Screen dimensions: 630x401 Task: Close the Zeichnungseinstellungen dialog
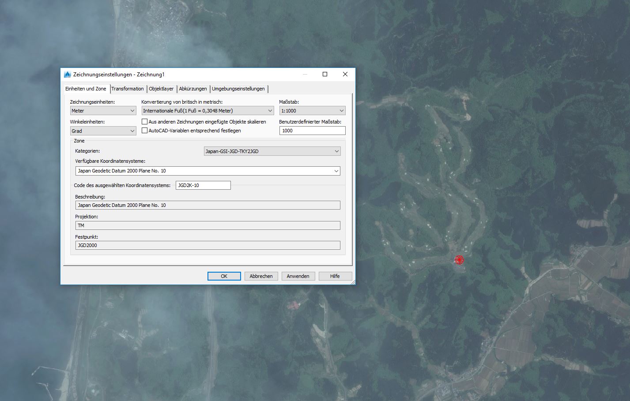[345, 74]
